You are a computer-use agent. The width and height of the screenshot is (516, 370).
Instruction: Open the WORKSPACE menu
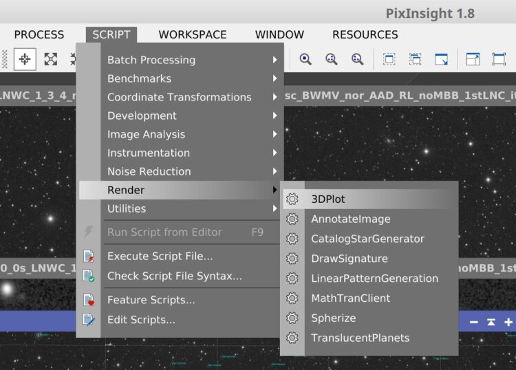click(193, 34)
